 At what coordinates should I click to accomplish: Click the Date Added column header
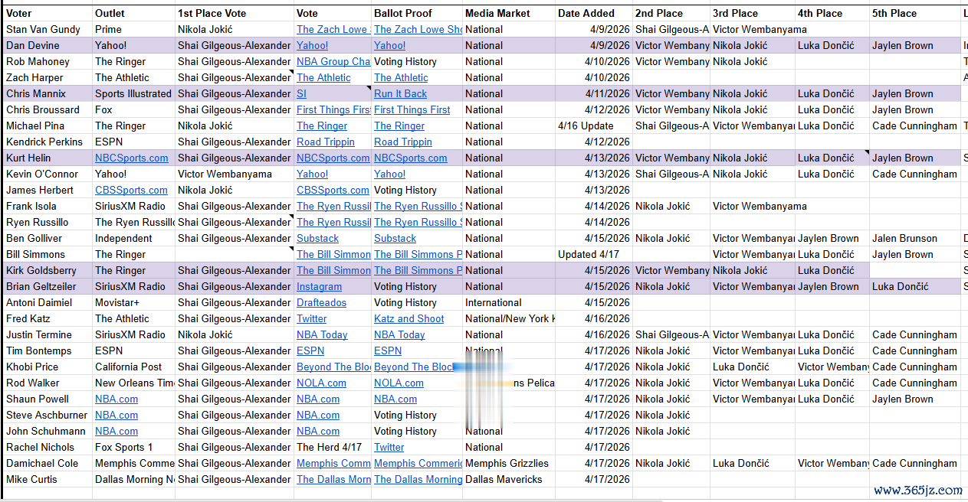point(594,13)
